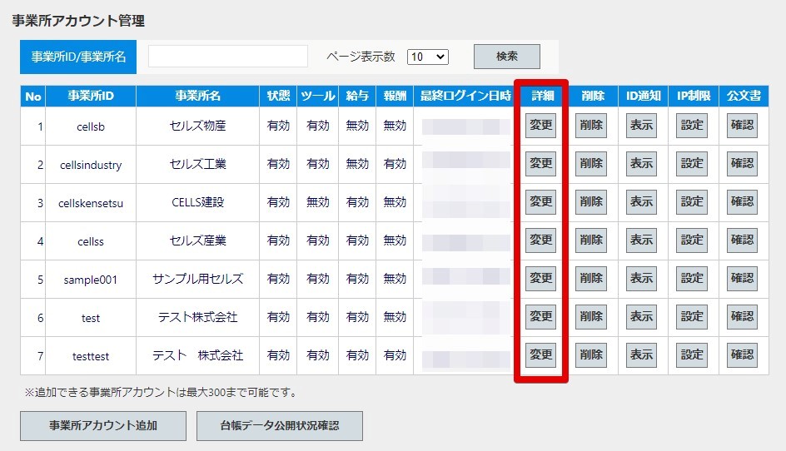Open 台帳データ公開状況確認 button
This screenshot has height=451, width=786.
[x=280, y=426]
